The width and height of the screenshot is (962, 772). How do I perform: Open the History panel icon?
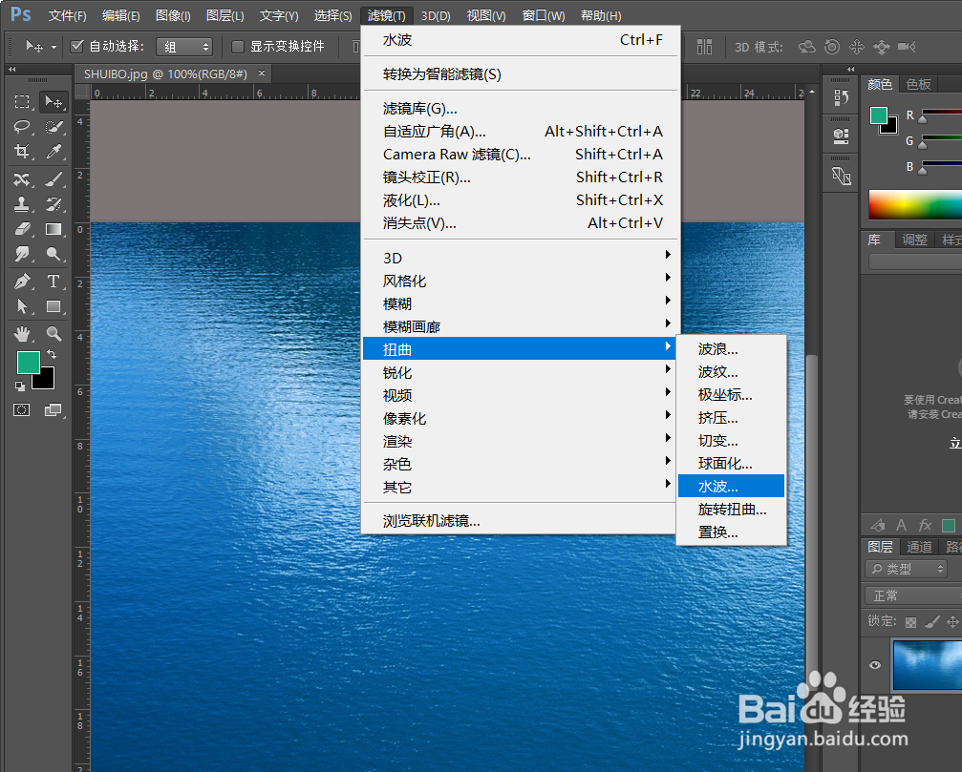click(841, 97)
